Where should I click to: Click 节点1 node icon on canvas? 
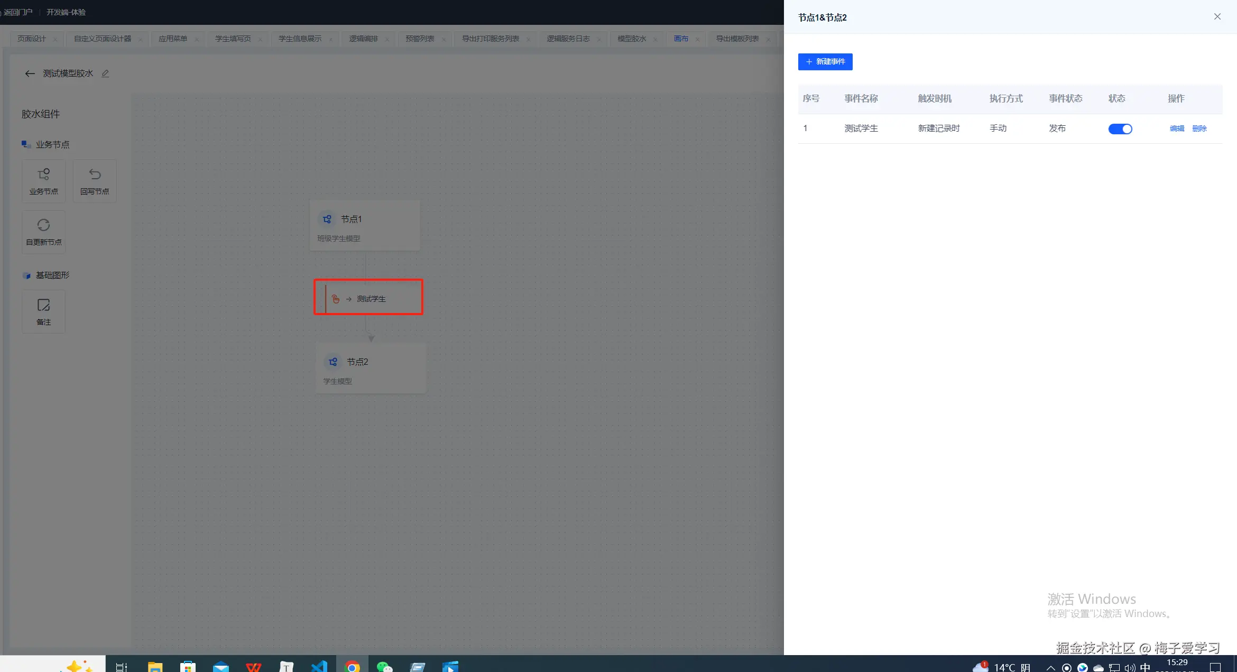coord(327,219)
